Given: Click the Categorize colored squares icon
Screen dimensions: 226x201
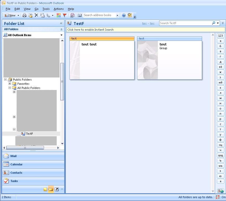Looking at the screenshot, I should click(x=59, y=15).
